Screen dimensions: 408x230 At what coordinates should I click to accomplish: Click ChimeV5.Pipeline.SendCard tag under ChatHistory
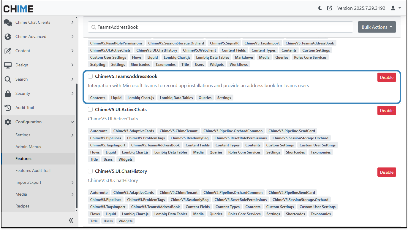tap(292, 192)
